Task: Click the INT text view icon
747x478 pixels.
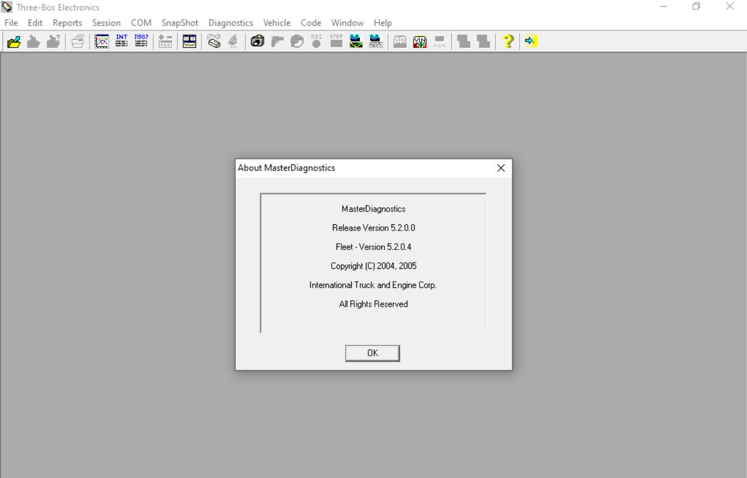Action: [122, 42]
